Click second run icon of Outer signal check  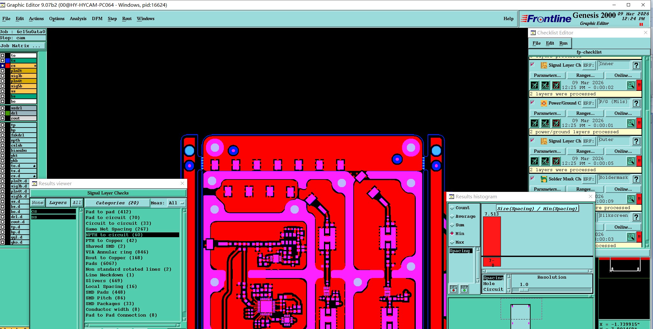click(x=546, y=161)
